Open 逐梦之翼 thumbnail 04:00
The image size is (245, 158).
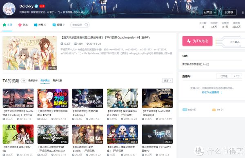point(88,98)
